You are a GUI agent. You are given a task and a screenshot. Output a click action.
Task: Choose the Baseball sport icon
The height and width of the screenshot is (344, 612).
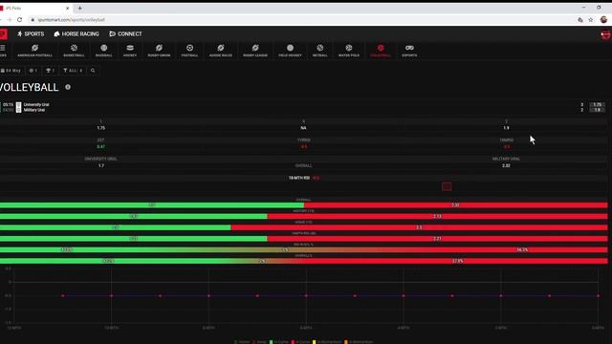click(104, 48)
